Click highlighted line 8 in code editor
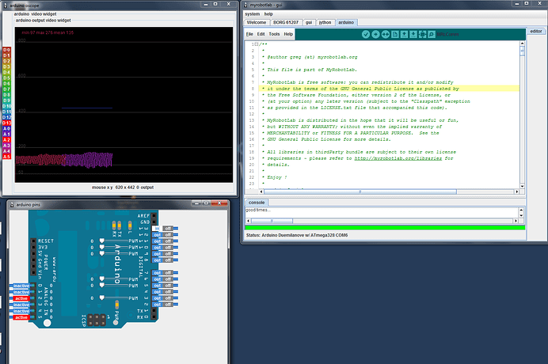Image resolution: width=548 pixels, height=364 pixels. tap(389, 89)
